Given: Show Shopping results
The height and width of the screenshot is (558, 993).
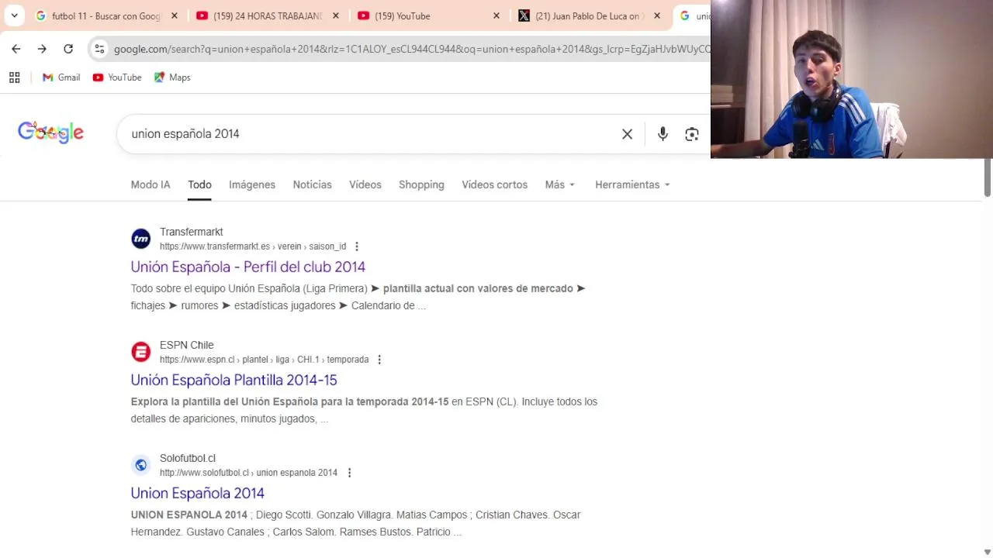Looking at the screenshot, I should pyautogui.click(x=421, y=184).
